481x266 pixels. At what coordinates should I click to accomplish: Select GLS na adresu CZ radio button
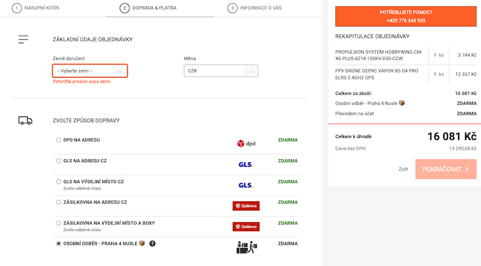tap(58, 161)
